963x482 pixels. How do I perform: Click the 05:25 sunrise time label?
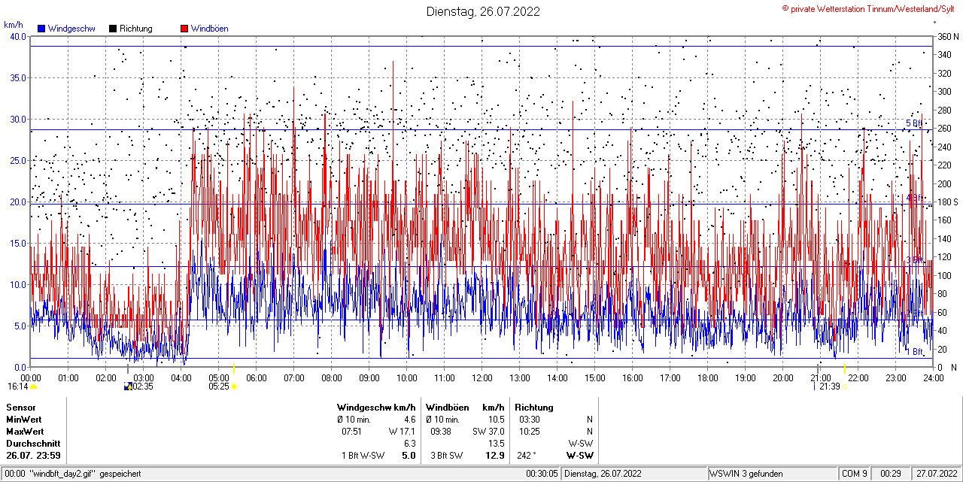click(219, 387)
